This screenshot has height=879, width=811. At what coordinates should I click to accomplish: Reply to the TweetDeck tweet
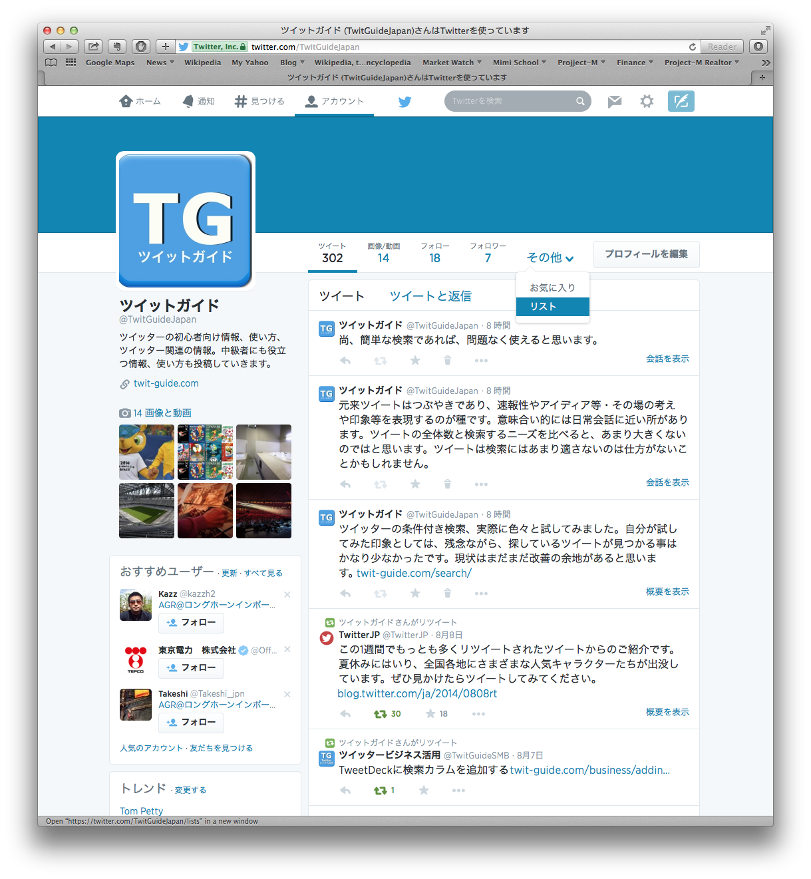(345, 791)
